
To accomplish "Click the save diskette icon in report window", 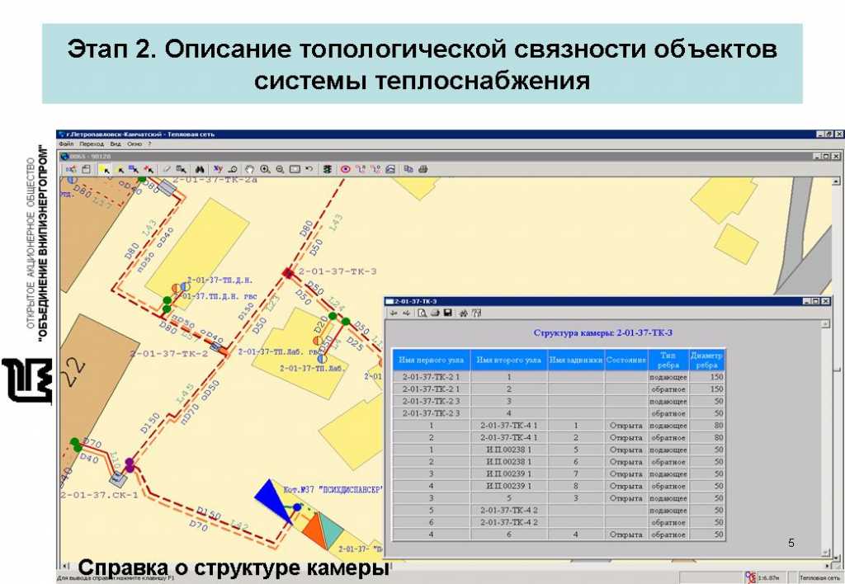I will 447,313.
